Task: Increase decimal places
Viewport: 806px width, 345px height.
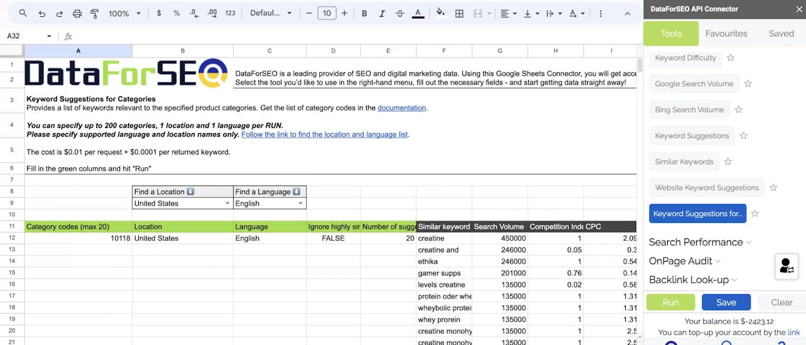Action: [x=212, y=13]
